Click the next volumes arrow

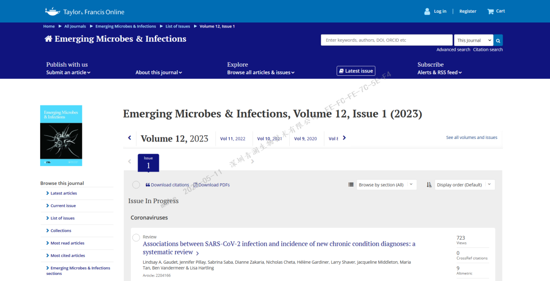point(344,138)
